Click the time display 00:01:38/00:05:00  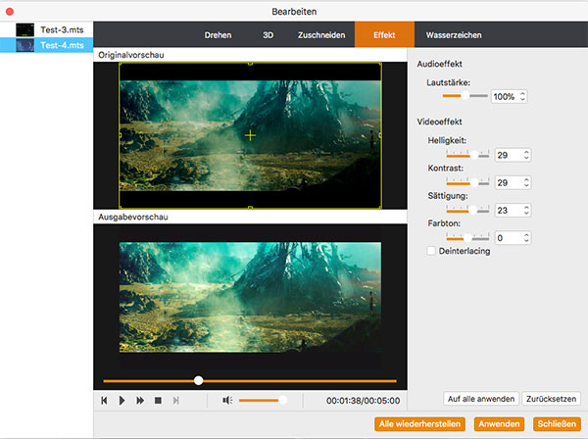click(x=363, y=401)
